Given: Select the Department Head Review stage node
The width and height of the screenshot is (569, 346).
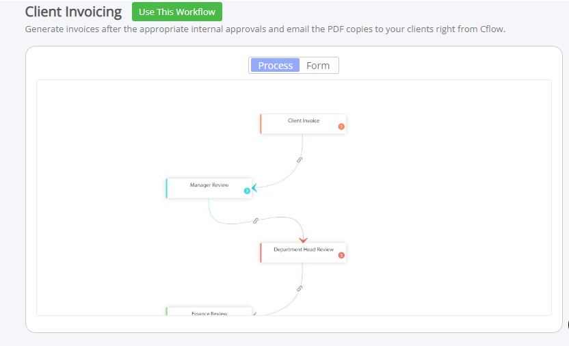Looking at the screenshot, I should click(303, 253).
